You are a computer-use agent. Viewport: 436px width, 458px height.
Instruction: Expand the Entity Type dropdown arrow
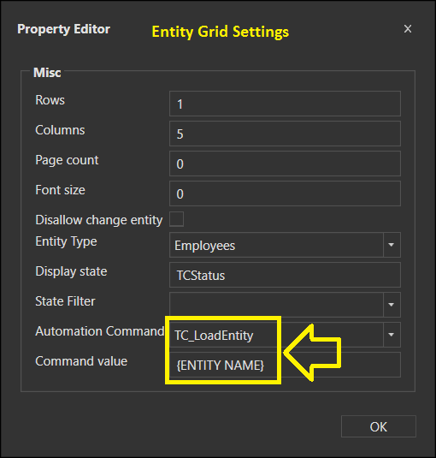point(392,245)
